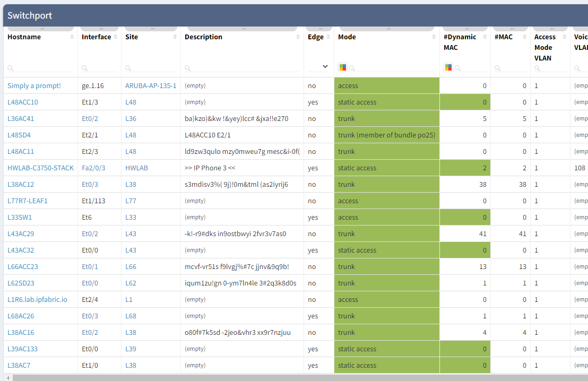Open the HWLAB-C3750-STACK hostname link
The height and width of the screenshot is (381, 588).
tap(40, 168)
